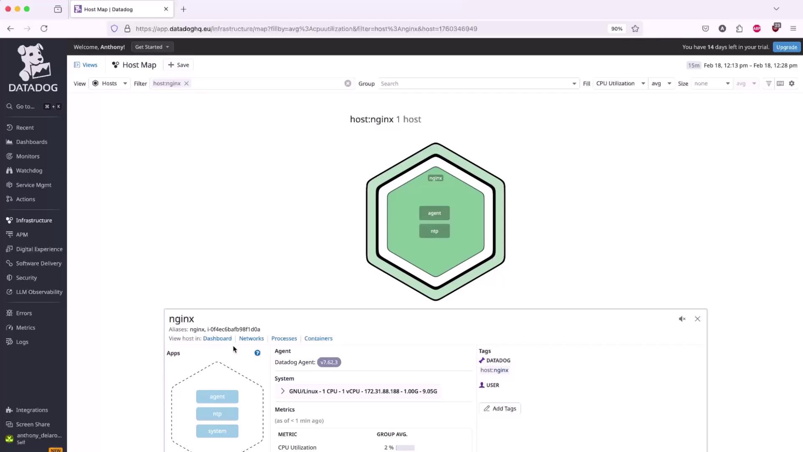Open Integrations in the sidebar
Image resolution: width=803 pixels, height=452 pixels.
[32, 410]
